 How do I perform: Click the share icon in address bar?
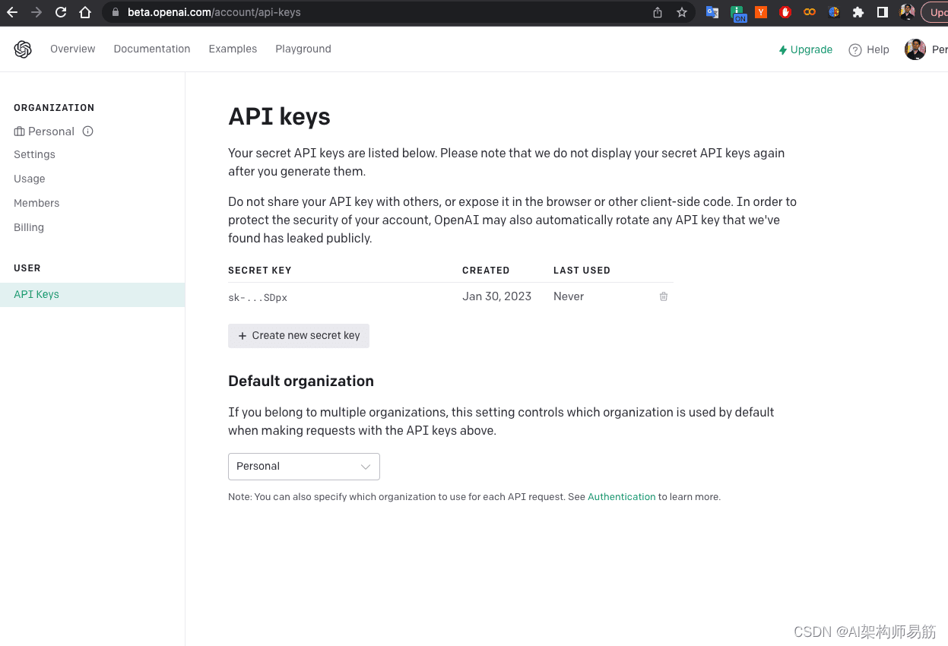[658, 12]
